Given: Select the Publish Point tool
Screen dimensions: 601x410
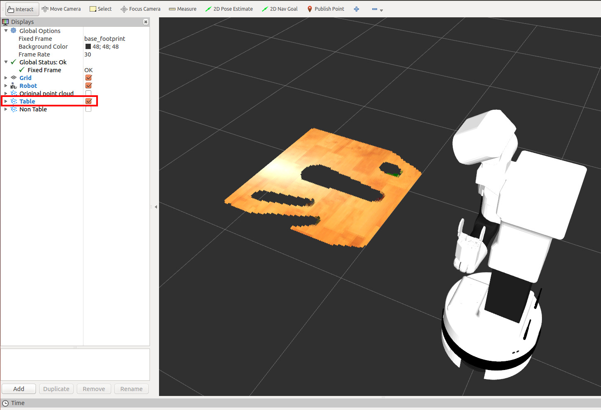Looking at the screenshot, I should [x=325, y=9].
